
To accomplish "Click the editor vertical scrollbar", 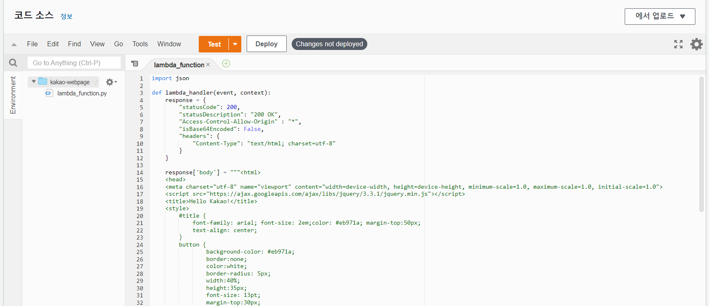I will click(701, 144).
